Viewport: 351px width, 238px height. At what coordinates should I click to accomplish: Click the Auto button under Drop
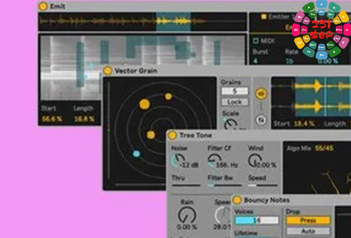(308, 231)
